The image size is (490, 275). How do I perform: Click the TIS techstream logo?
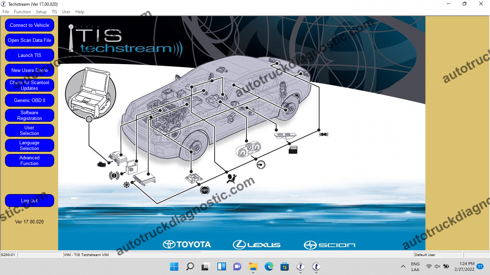126,41
